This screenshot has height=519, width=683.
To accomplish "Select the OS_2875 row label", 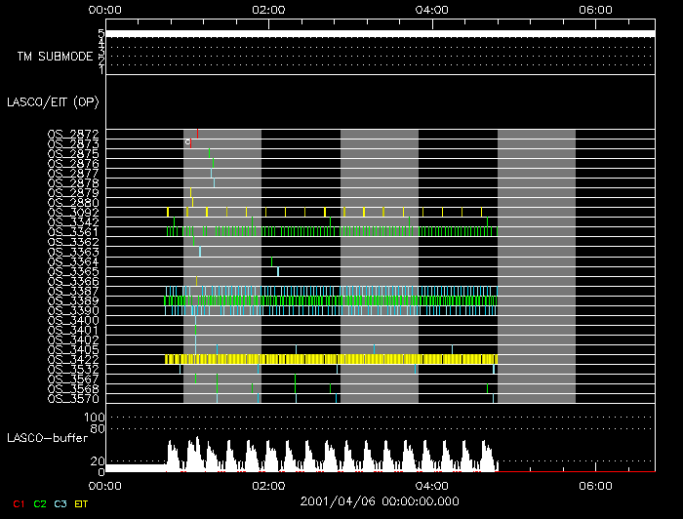I will [x=73, y=154].
